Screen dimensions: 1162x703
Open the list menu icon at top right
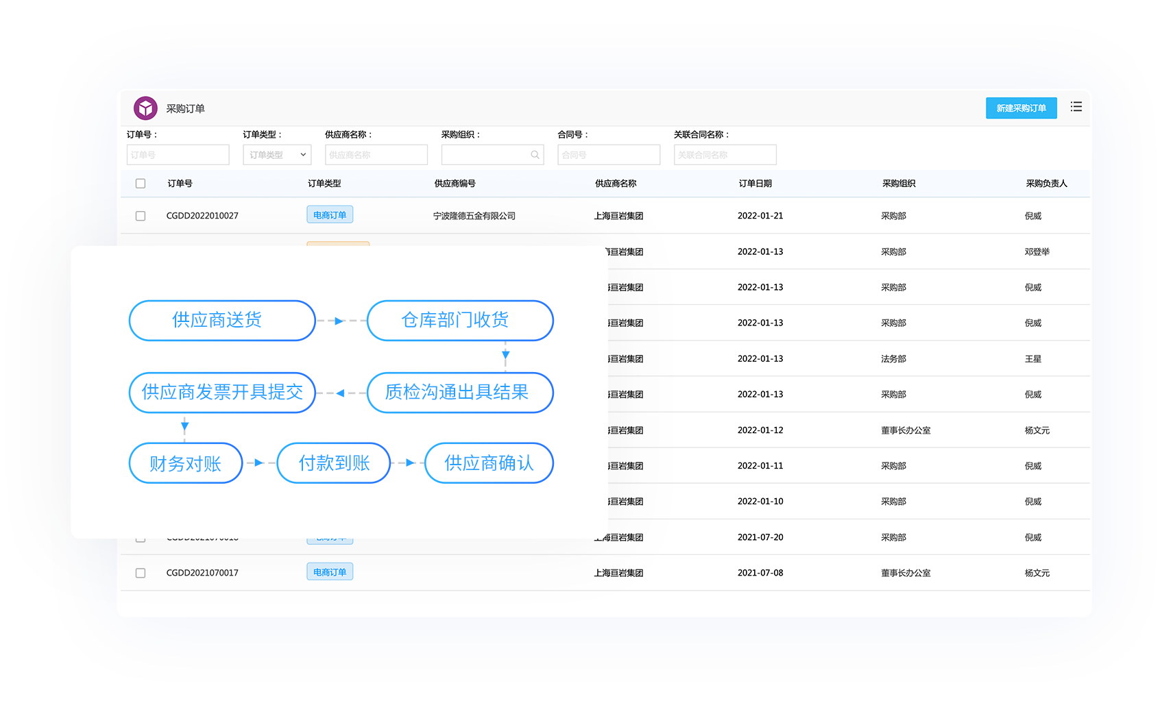pyautogui.click(x=1076, y=107)
